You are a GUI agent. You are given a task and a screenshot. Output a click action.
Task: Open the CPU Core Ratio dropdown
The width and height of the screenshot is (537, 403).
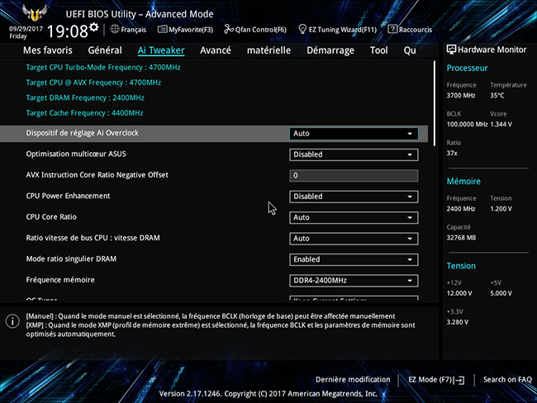click(x=354, y=217)
